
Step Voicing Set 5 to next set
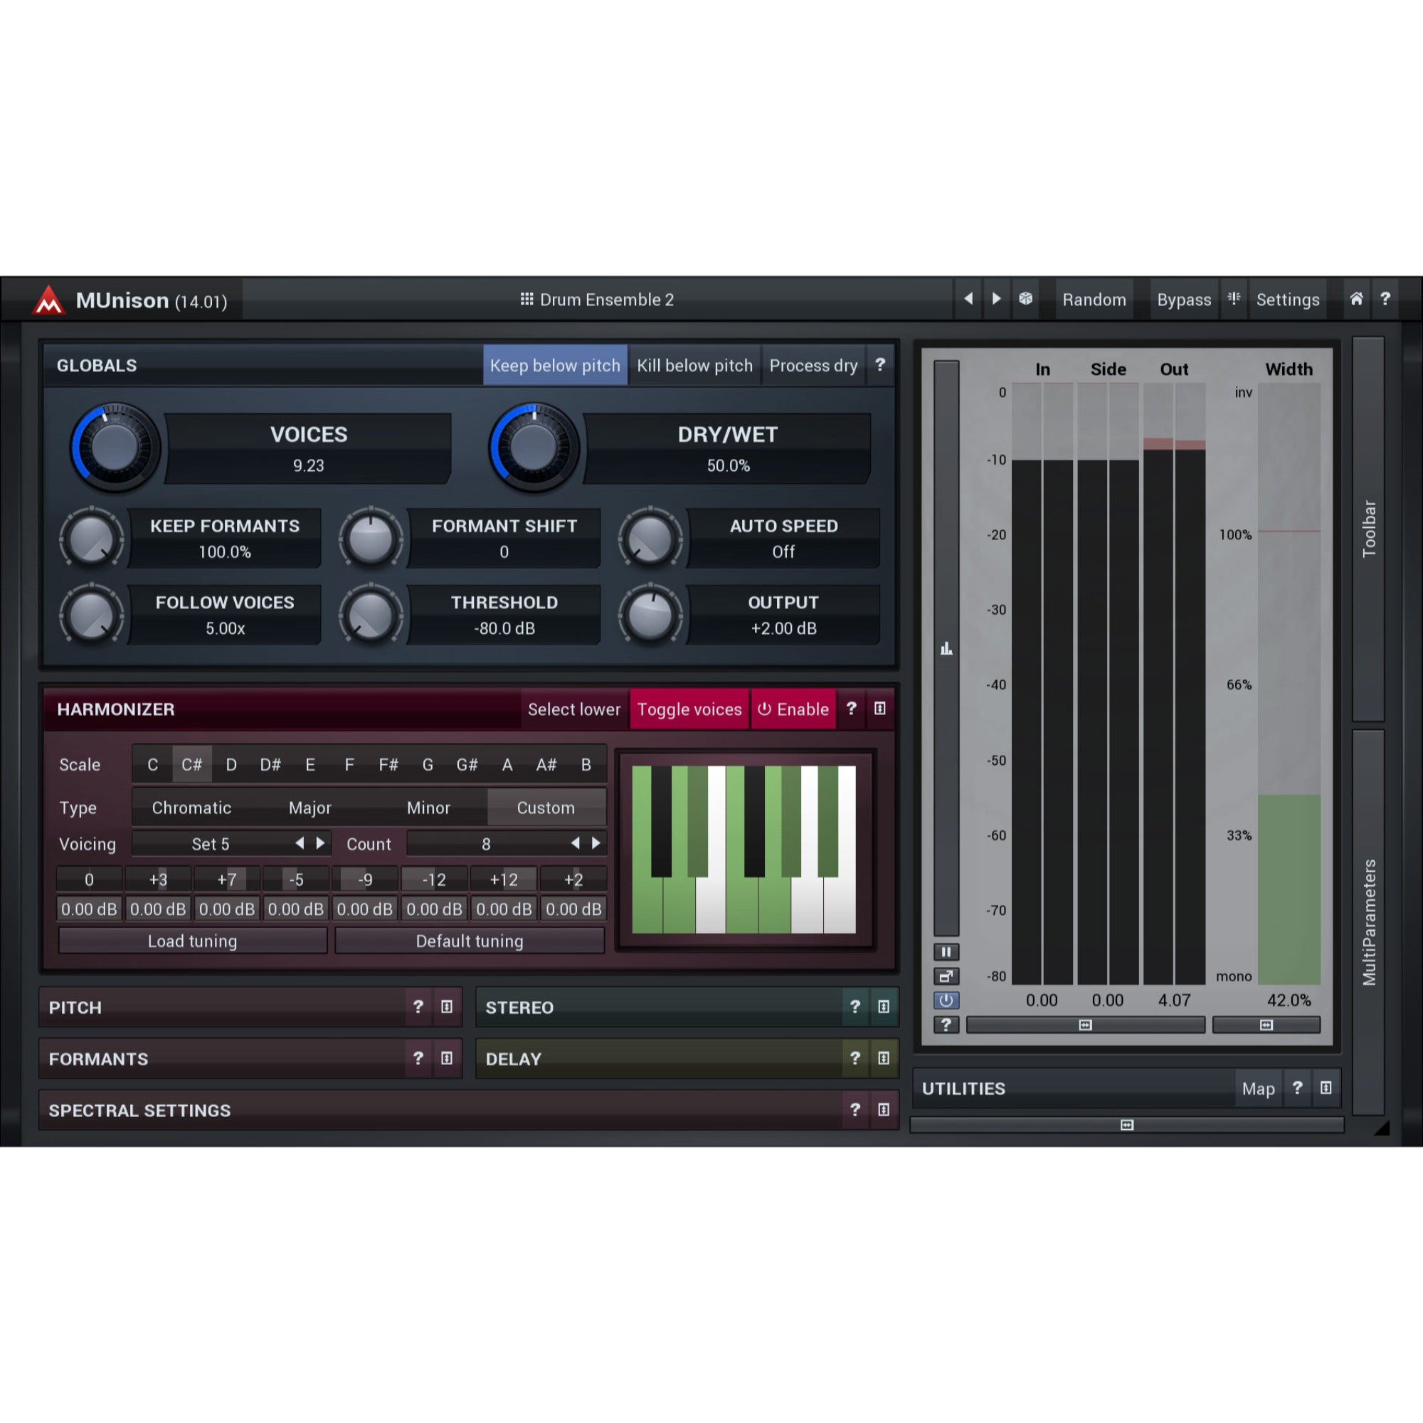click(x=320, y=843)
